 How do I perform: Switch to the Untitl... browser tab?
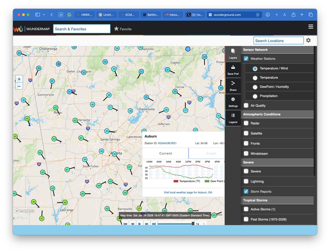pos(107,15)
